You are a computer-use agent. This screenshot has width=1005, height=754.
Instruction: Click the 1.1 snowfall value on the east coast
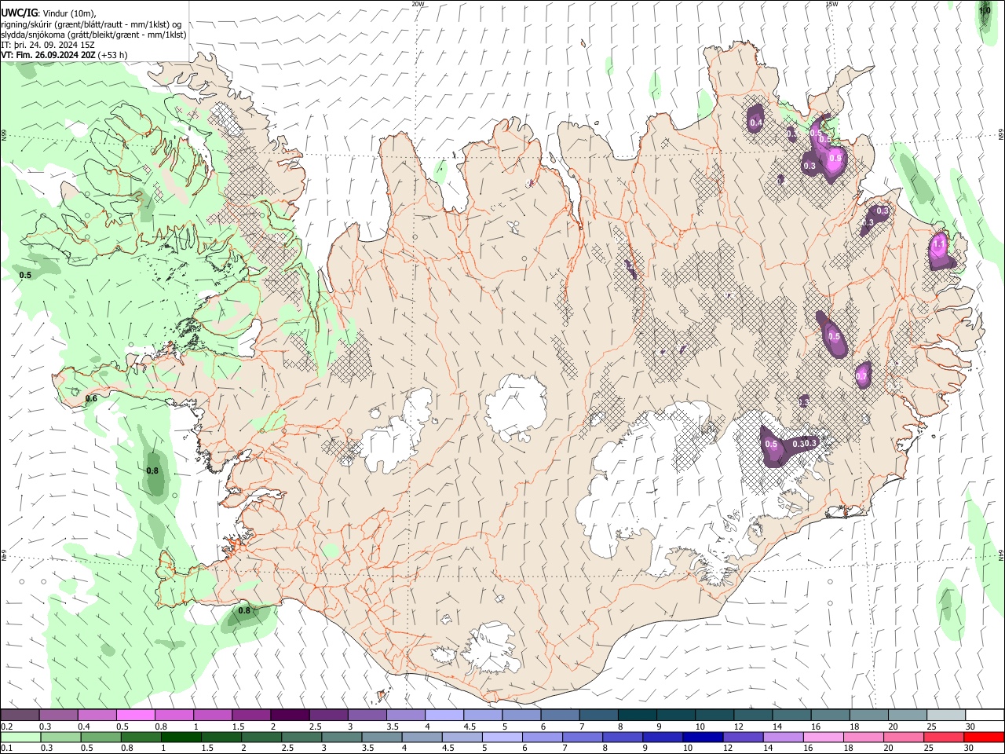[x=939, y=244]
